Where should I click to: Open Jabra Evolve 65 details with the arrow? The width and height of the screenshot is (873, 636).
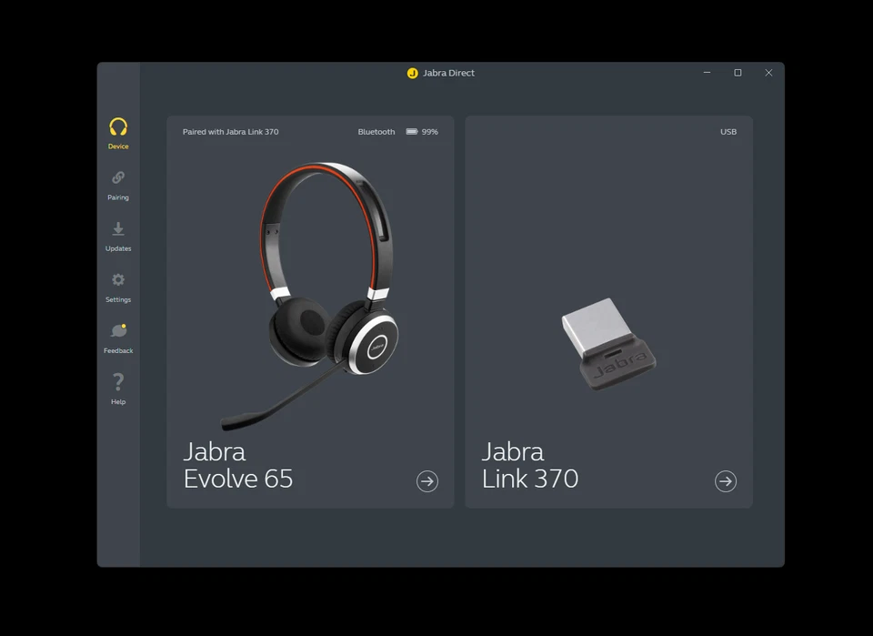pos(427,481)
